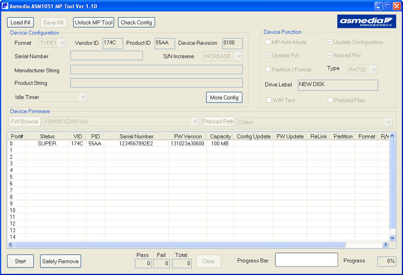Enable the W/R Test checkbox
The image size is (403, 275).
tap(269, 100)
